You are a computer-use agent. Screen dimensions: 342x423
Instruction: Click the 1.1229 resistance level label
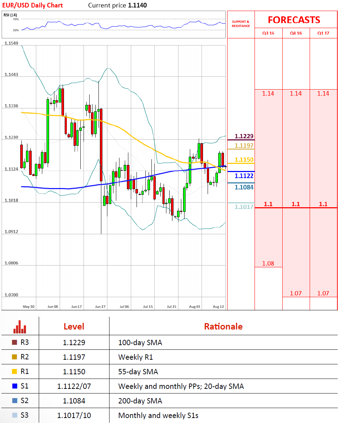coord(244,136)
